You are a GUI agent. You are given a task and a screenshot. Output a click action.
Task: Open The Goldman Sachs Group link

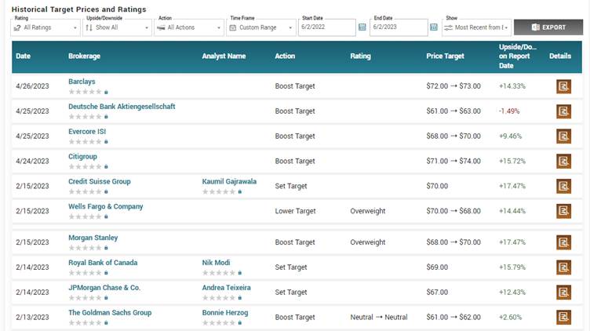click(x=110, y=313)
